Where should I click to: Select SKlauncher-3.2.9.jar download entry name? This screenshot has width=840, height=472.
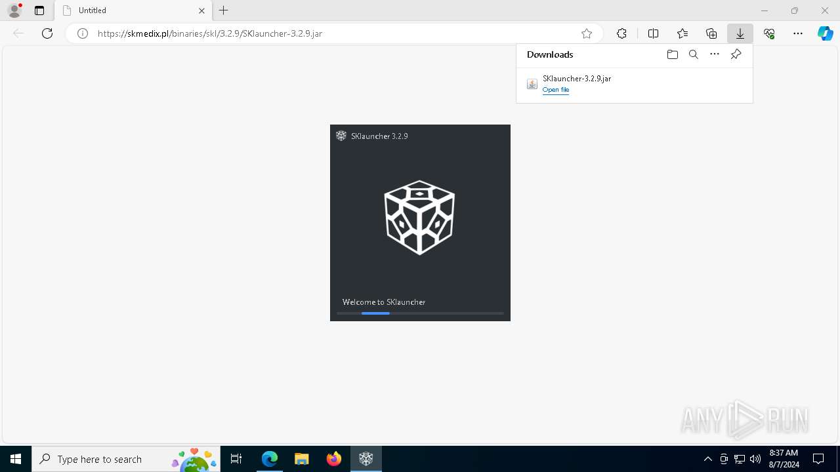tap(577, 78)
